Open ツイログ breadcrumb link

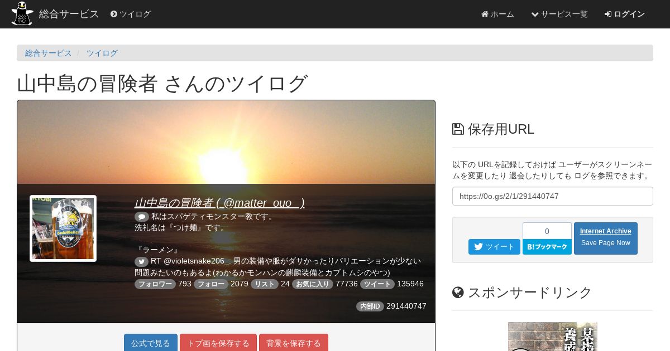click(x=102, y=53)
